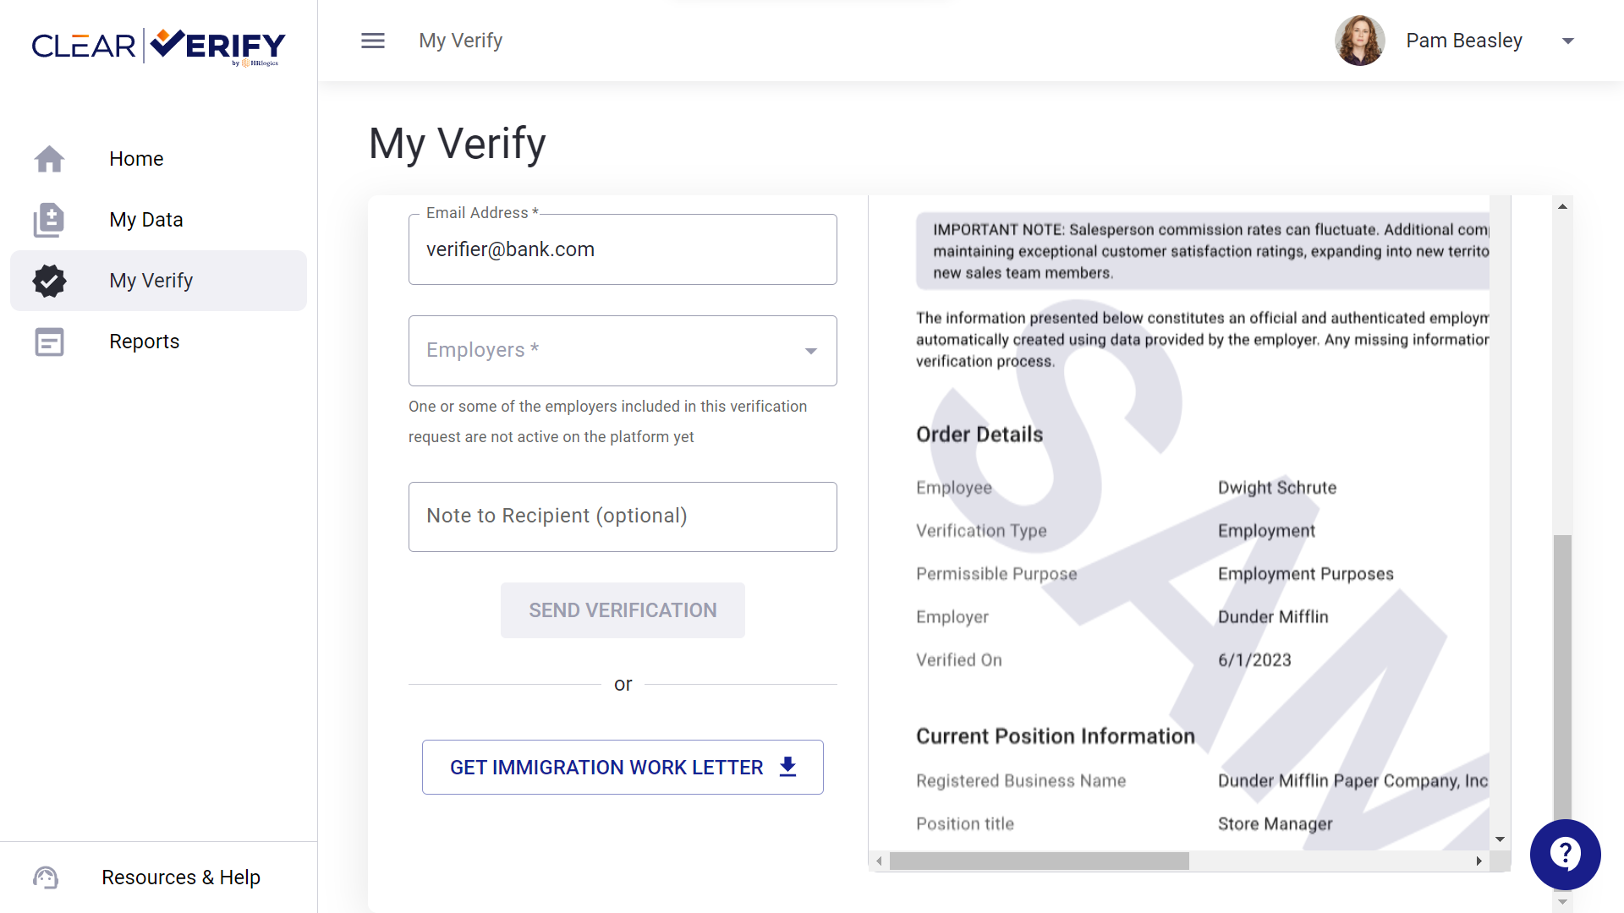Image resolution: width=1624 pixels, height=913 pixels.
Task: Open the Employers dropdown
Action: pos(623,351)
